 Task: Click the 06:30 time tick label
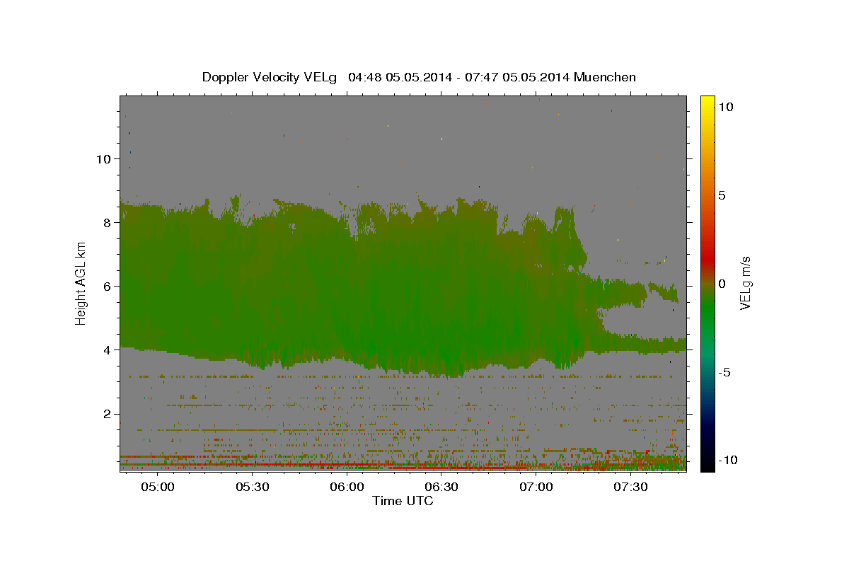click(441, 487)
